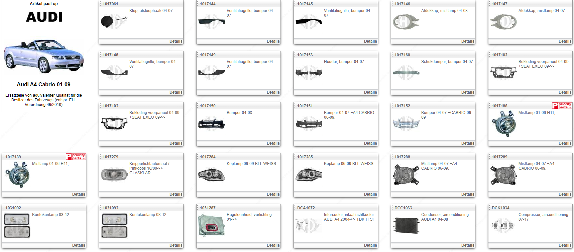This screenshot has width=574, height=252.
Task: Open Details for part 1017284
Action: point(273,194)
